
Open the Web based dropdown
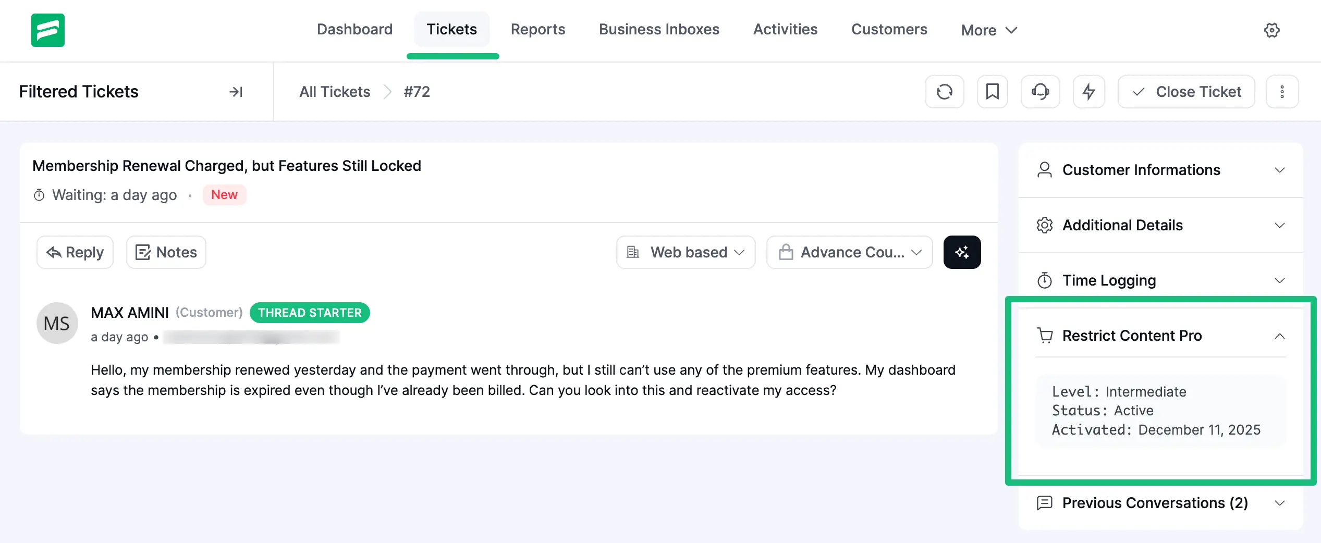point(685,252)
